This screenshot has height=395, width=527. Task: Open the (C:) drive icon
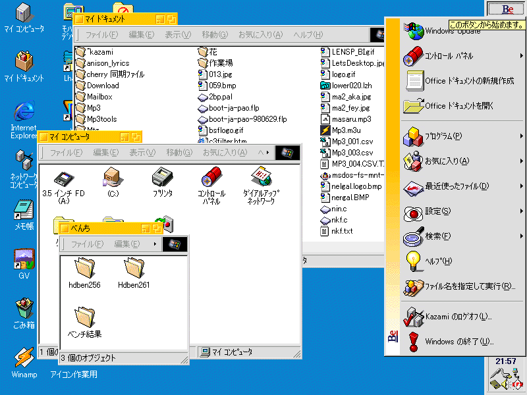tap(113, 178)
